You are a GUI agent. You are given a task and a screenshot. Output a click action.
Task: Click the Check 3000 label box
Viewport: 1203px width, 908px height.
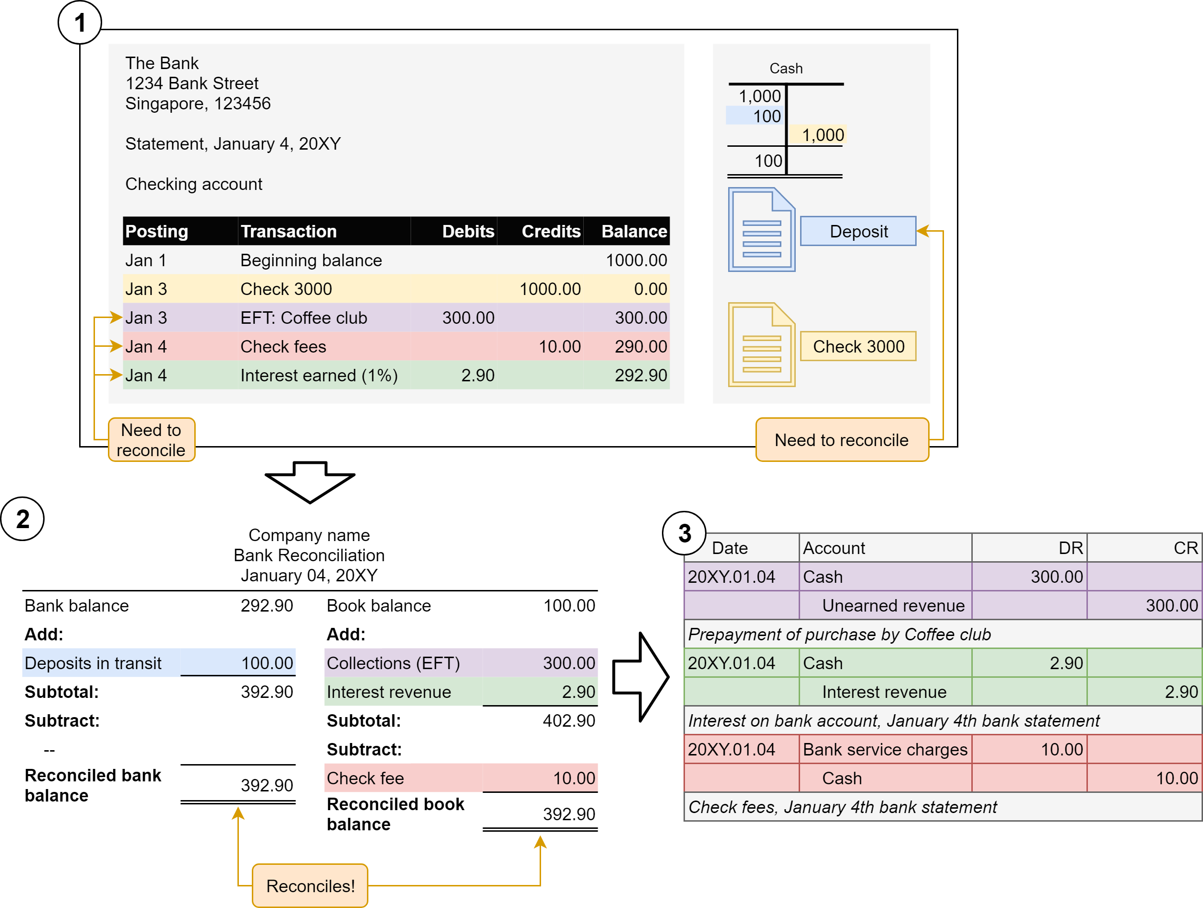click(858, 346)
